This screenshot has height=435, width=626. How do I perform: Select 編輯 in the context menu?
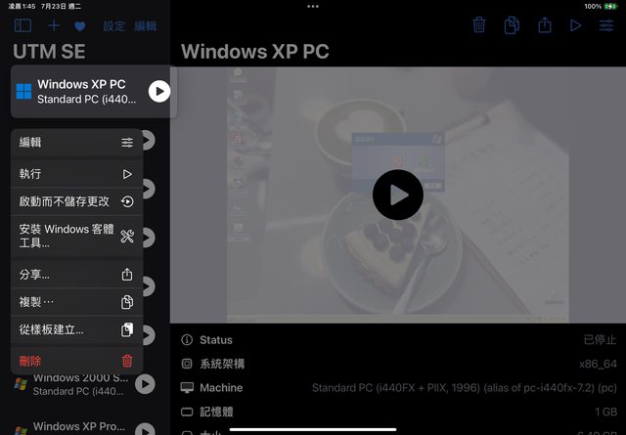click(76, 143)
